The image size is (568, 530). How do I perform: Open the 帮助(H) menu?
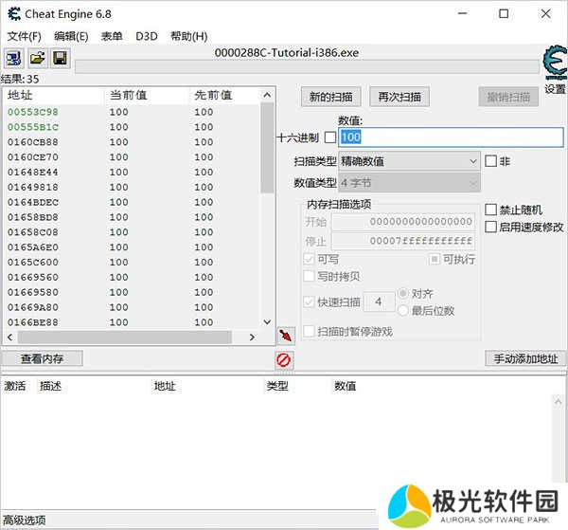click(x=188, y=36)
